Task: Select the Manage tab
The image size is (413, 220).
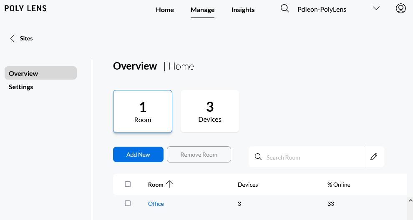Action: click(x=202, y=10)
